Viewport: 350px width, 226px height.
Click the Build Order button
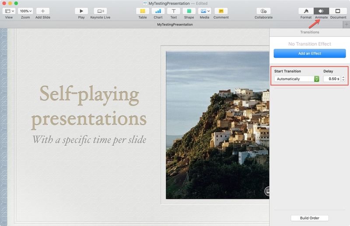pyautogui.click(x=310, y=218)
